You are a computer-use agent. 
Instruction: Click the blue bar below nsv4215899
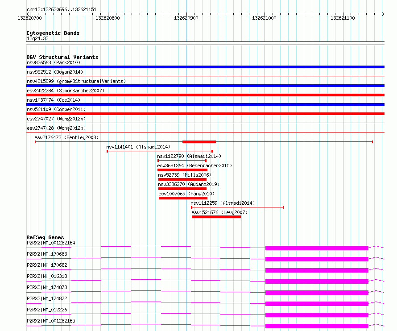click(205, 86)
